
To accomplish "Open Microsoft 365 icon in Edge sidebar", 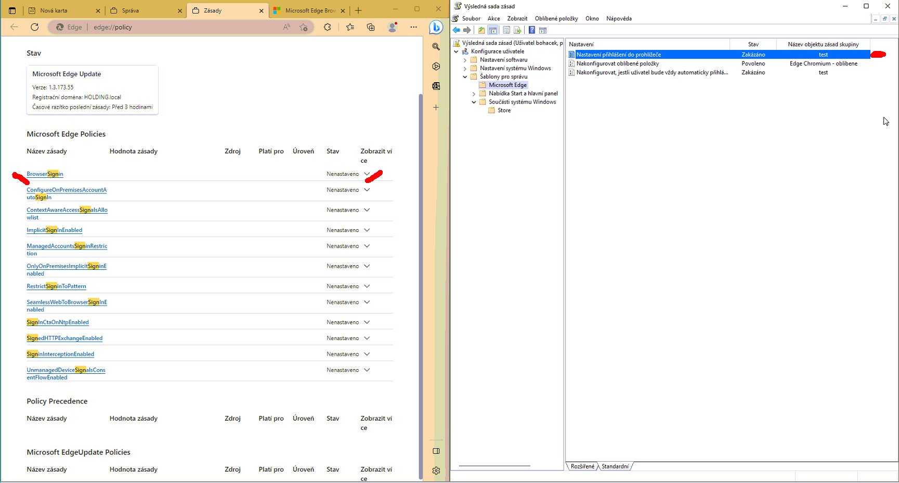I will coord(436,67).
